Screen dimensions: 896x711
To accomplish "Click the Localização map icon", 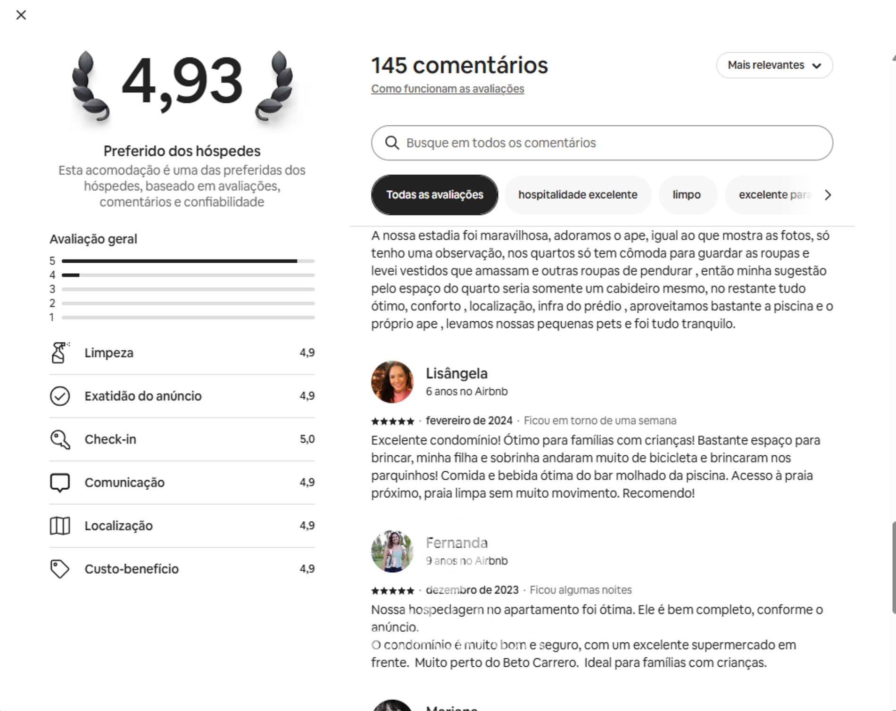I will [60, 526].
